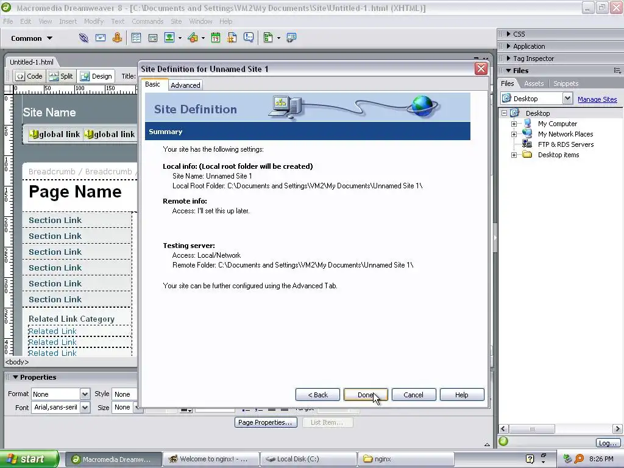This screenshot has width=624, height=468.
Task: Click the orange magnifier tray icon
Action: tap(579, 459)
